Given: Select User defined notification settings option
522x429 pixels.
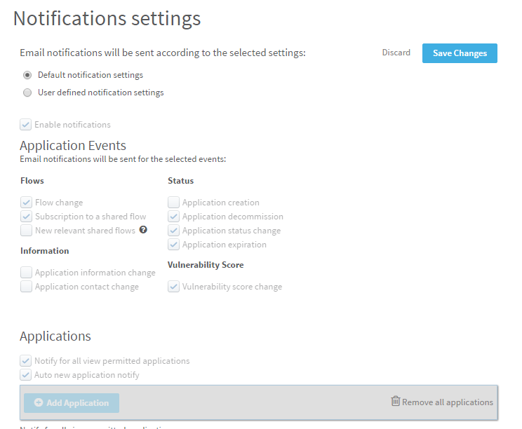Looking at the screenshot, I should click(x=27, y=93).
